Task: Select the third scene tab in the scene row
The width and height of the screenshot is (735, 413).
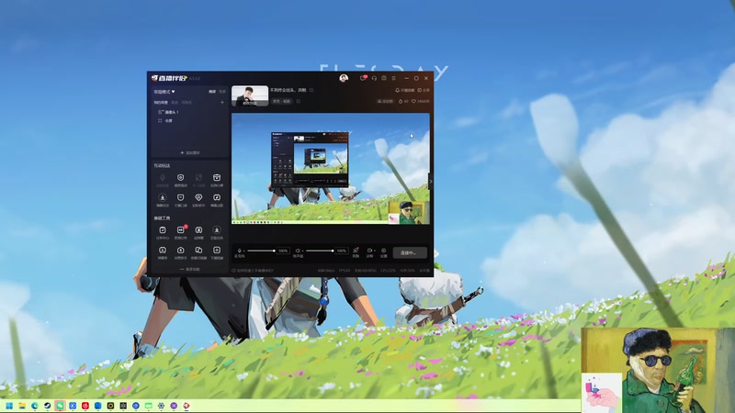Action: [187, 103]
